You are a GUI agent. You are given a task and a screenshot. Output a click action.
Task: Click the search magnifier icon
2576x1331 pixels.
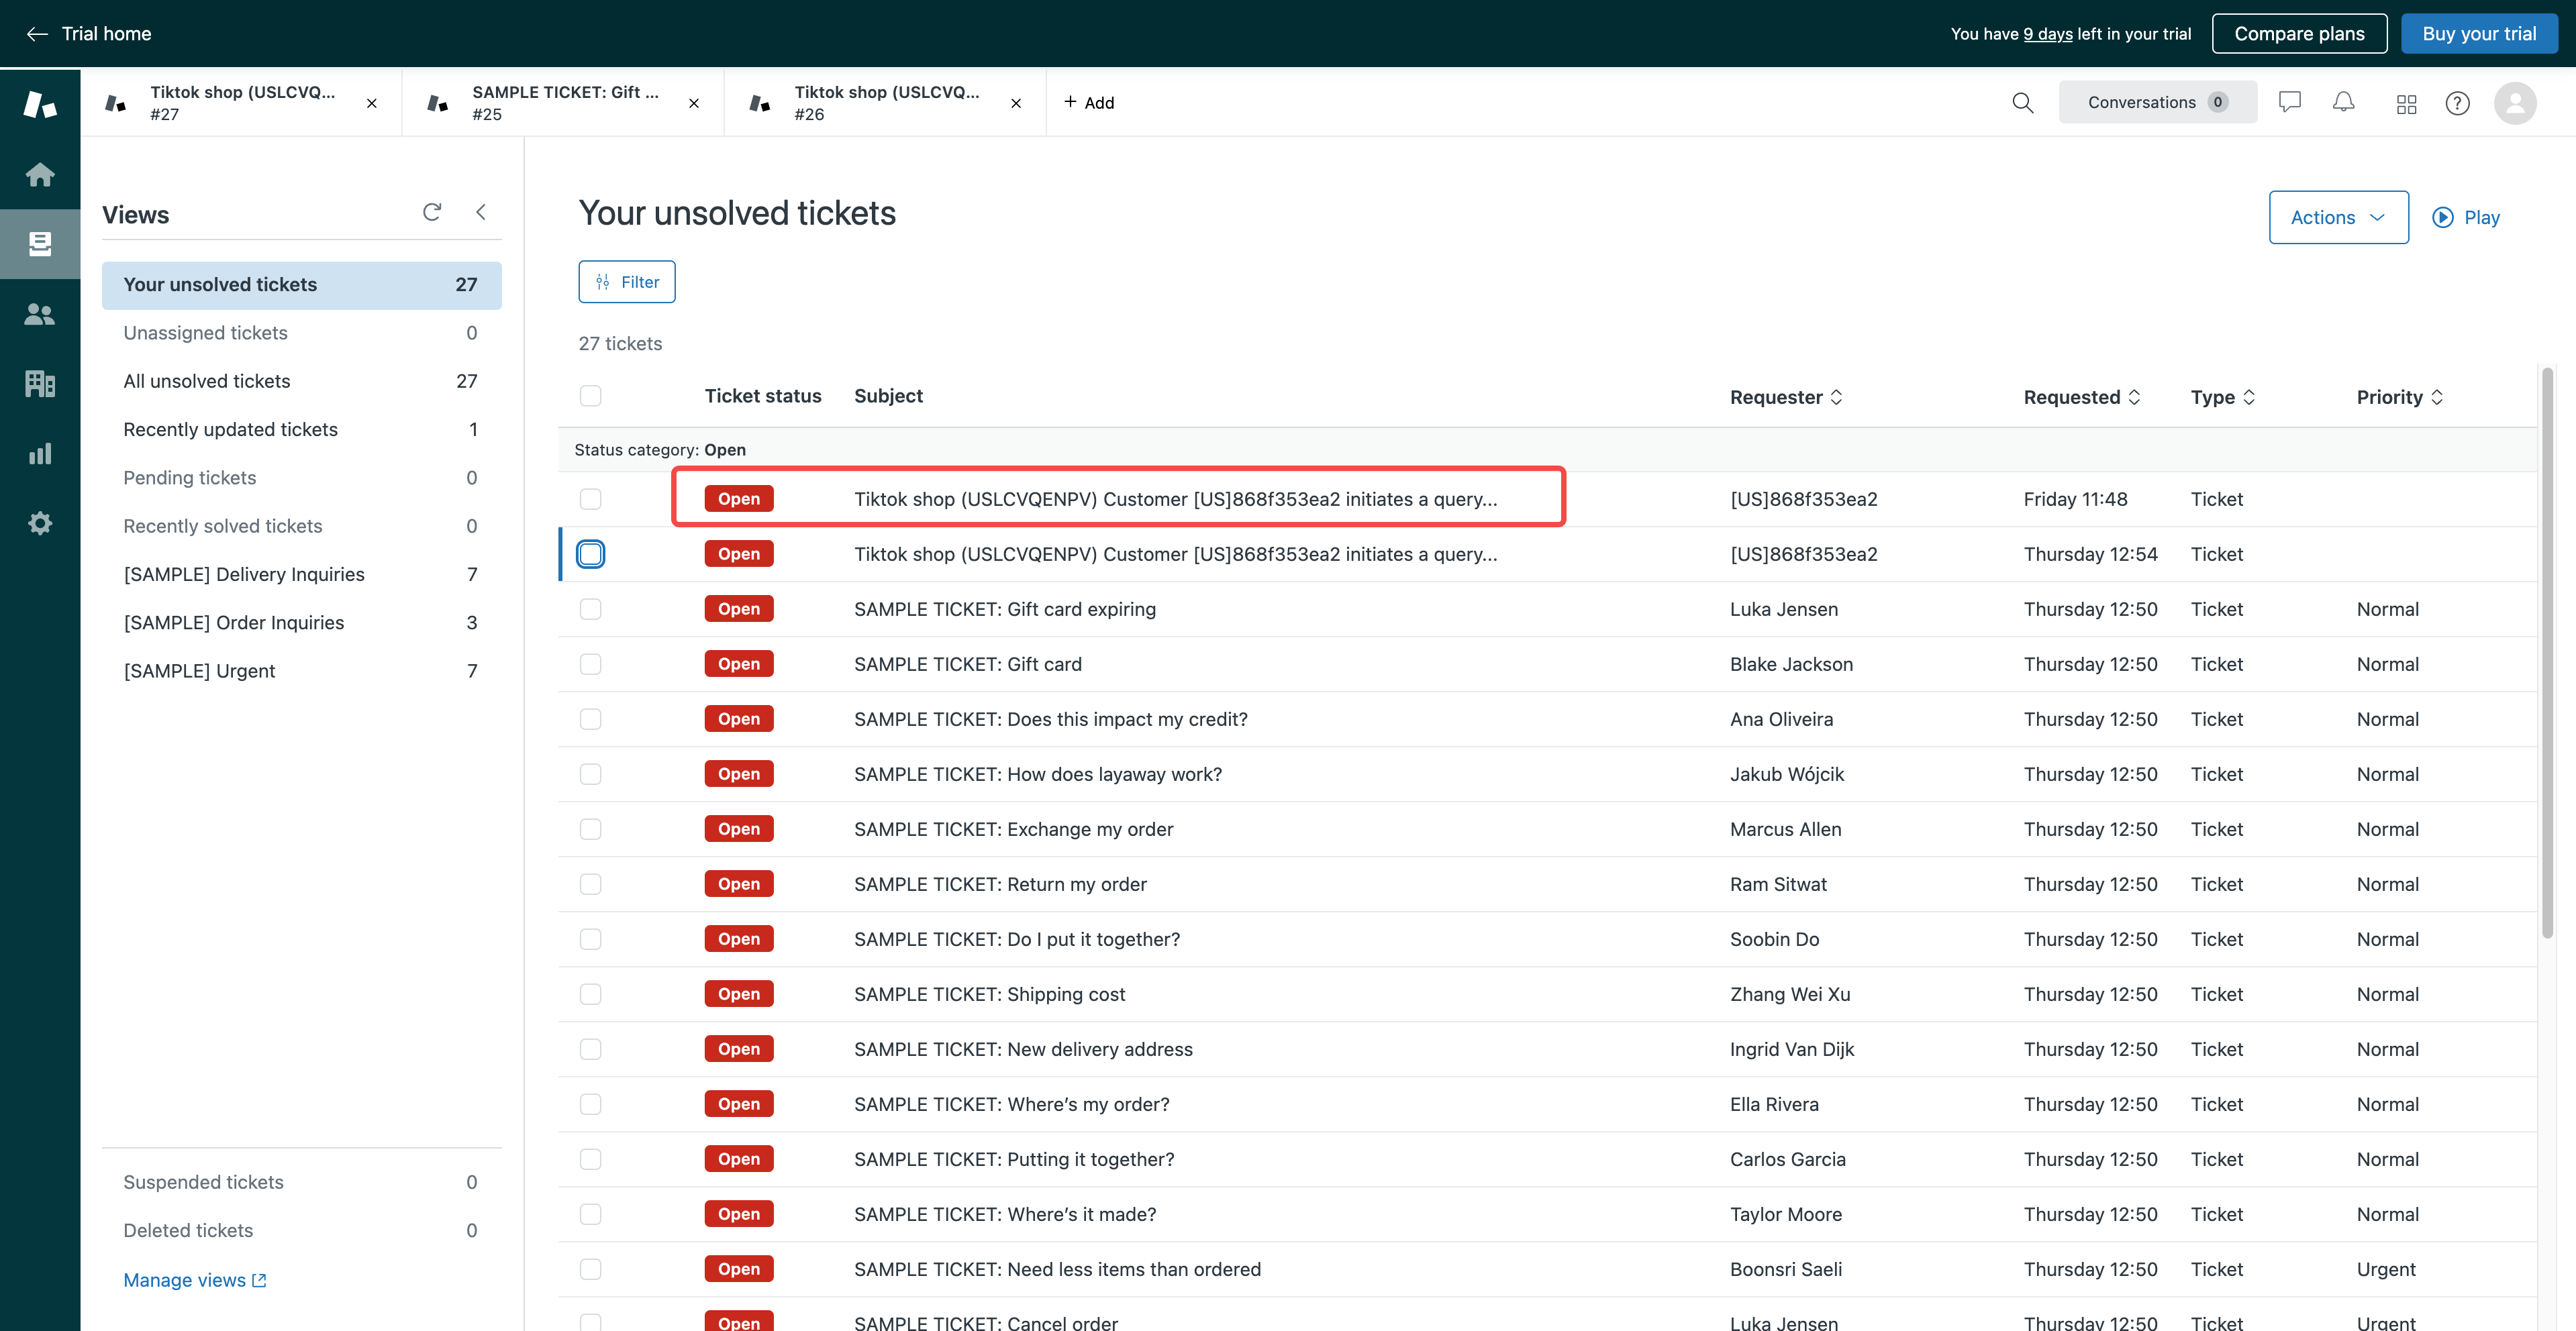click(x=2022, y=103)
